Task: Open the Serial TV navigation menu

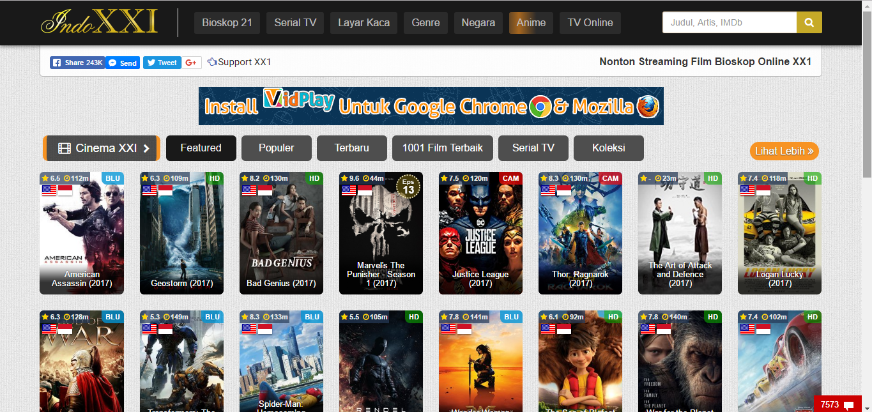Action: (295, 23)
